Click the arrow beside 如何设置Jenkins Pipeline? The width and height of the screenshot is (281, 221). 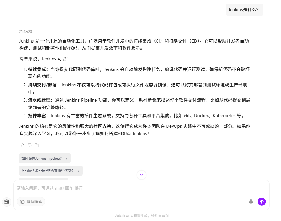tap(66, 159)
